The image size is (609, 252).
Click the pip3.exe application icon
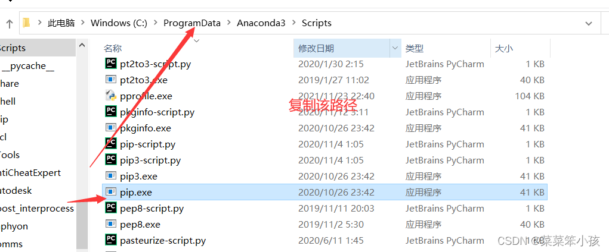tap(111, 176)
